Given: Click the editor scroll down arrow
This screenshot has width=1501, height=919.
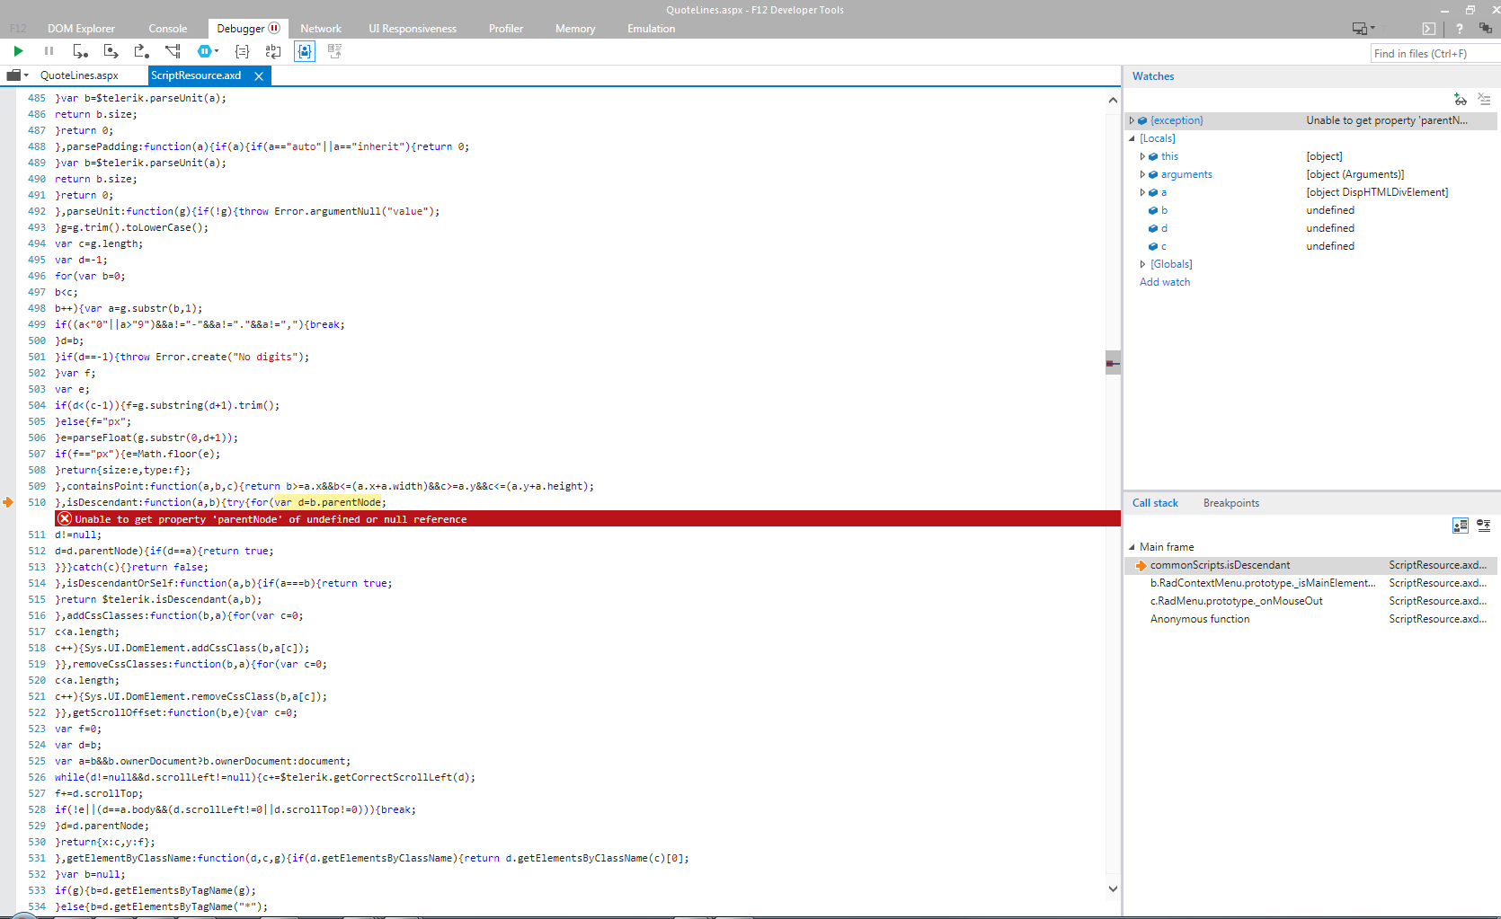Looking at the screenshot, I should tap(1113, 889).
